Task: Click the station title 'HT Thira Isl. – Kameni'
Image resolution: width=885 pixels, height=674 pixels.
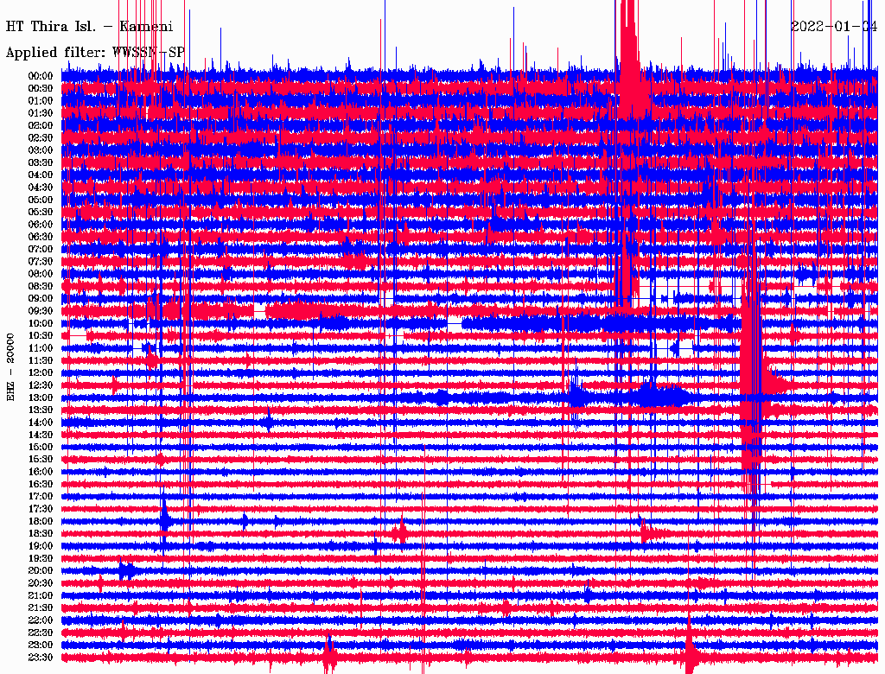Action: (x=89, y=27)
